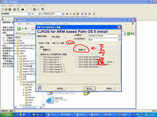Expand the big5 folder in tree
The height and width of the screenshot is (117, 157).
(18, 56)
